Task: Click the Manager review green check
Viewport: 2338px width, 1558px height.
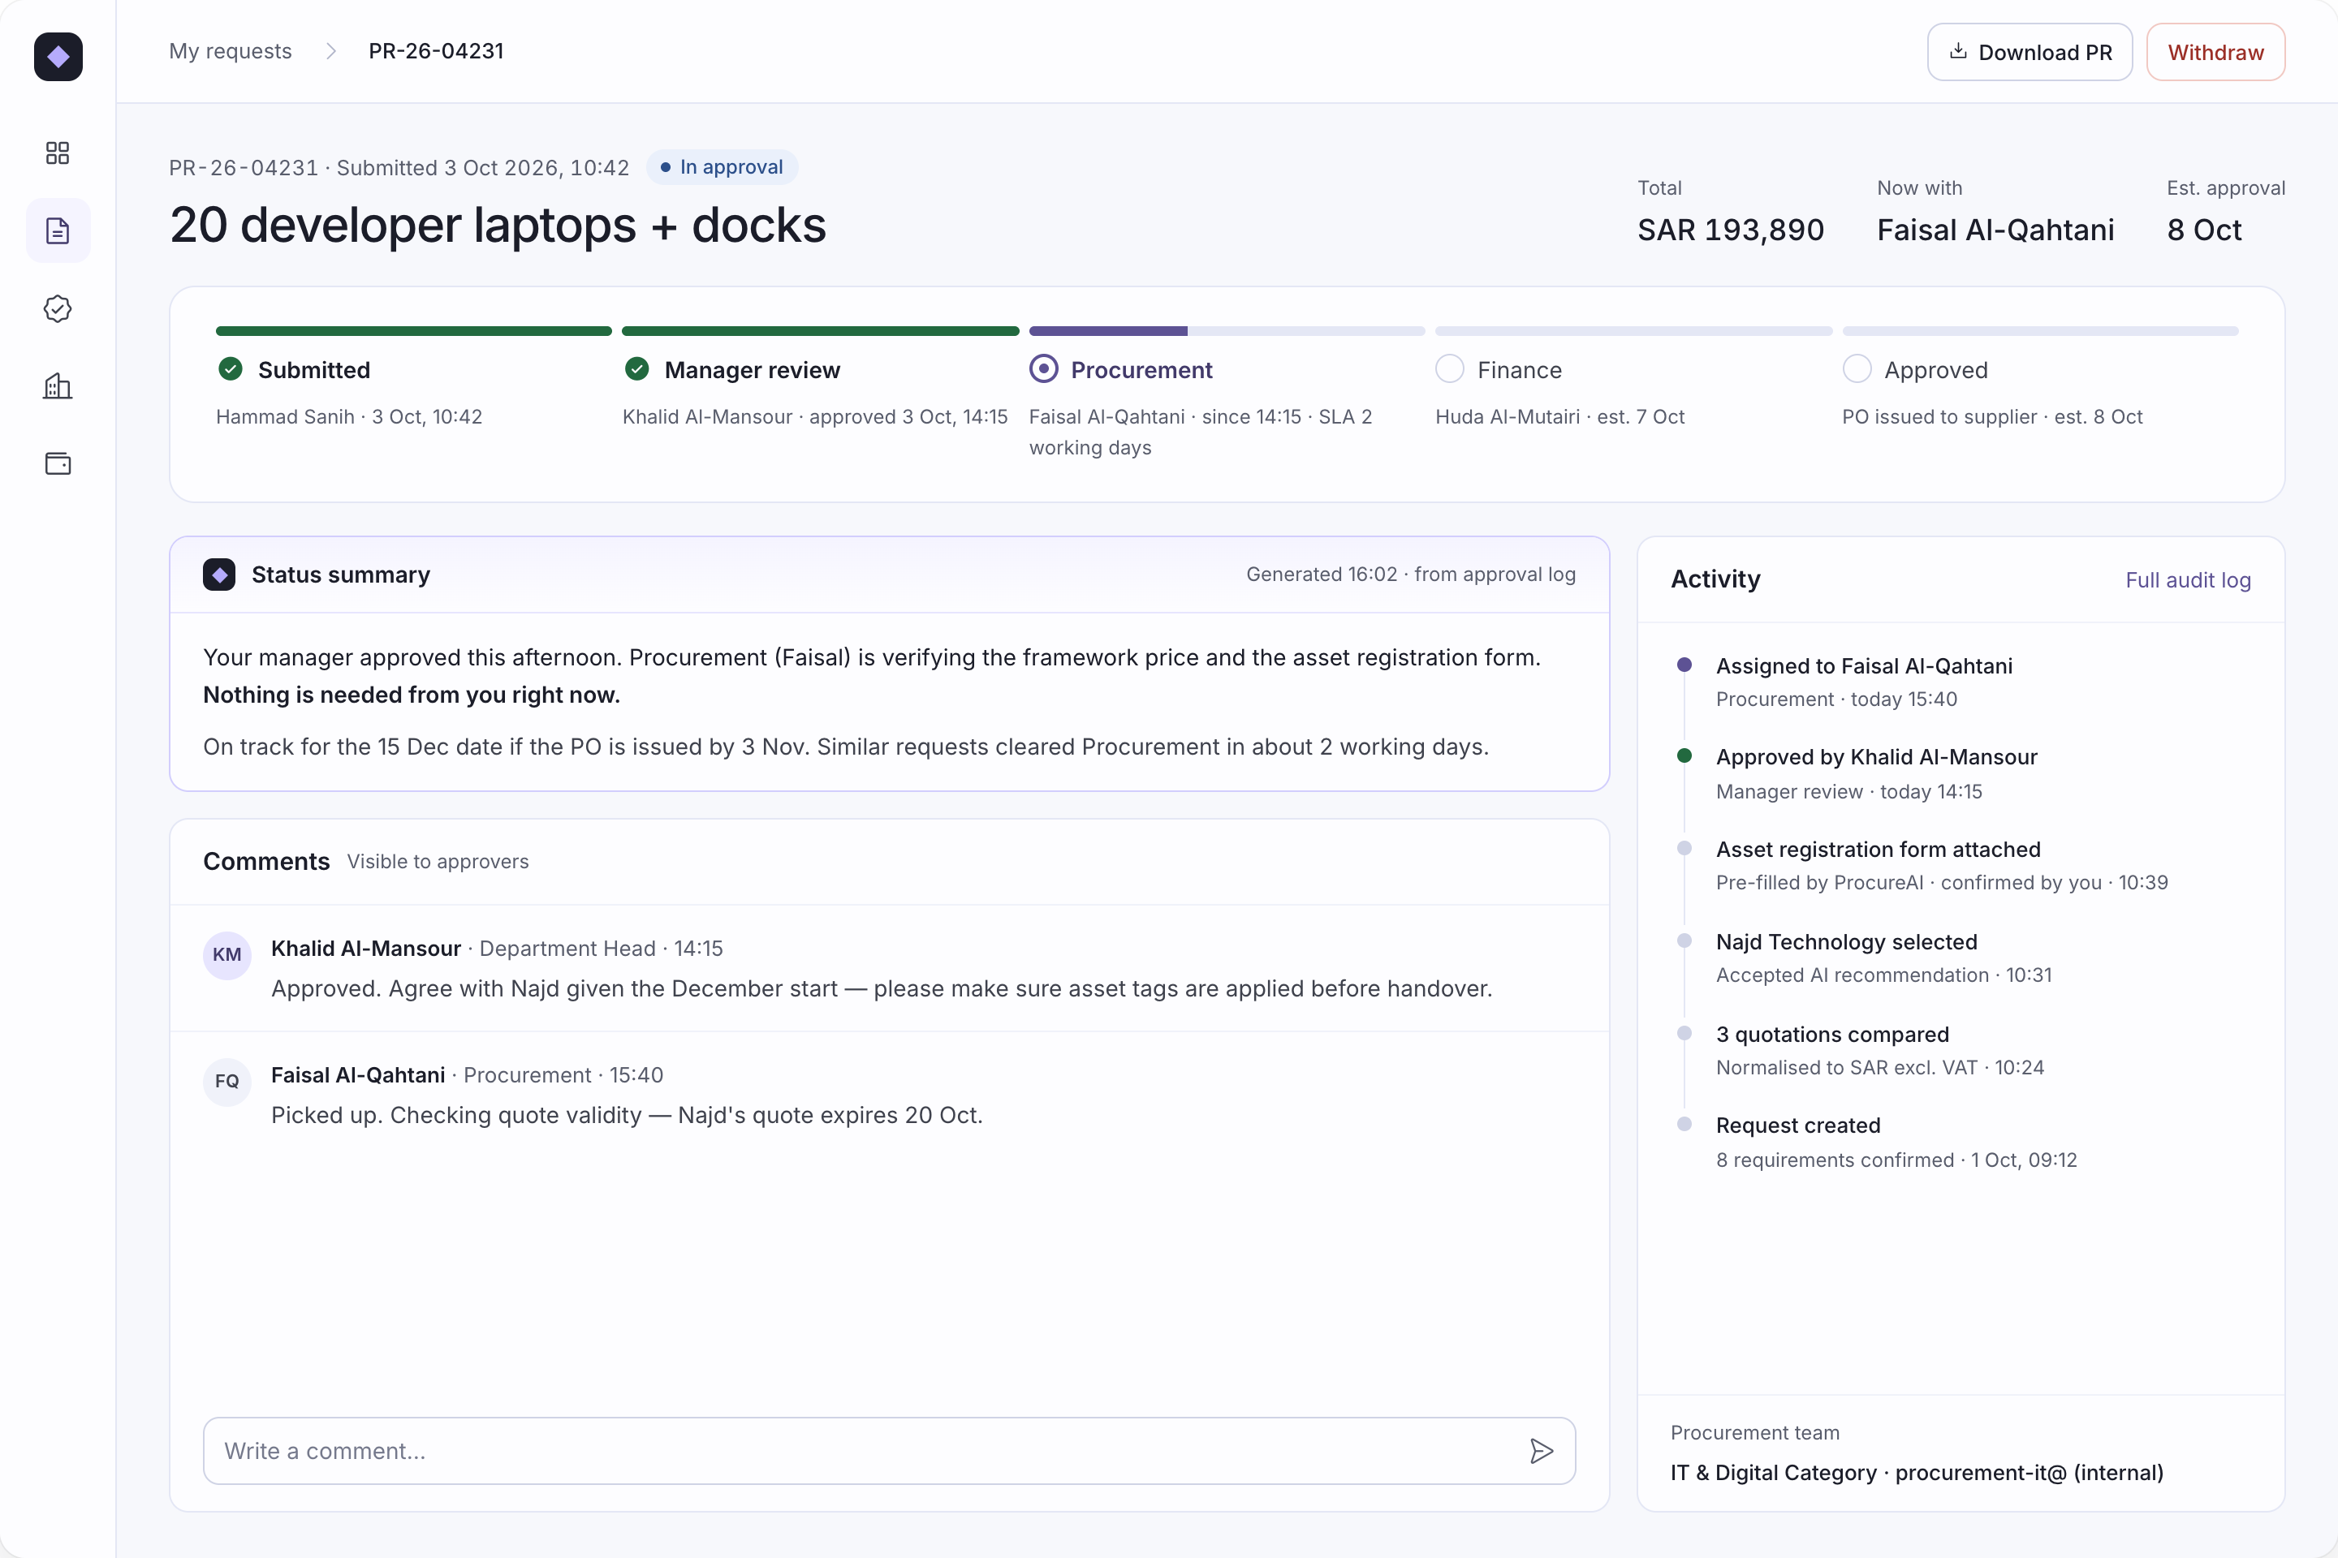Action: 637,370
